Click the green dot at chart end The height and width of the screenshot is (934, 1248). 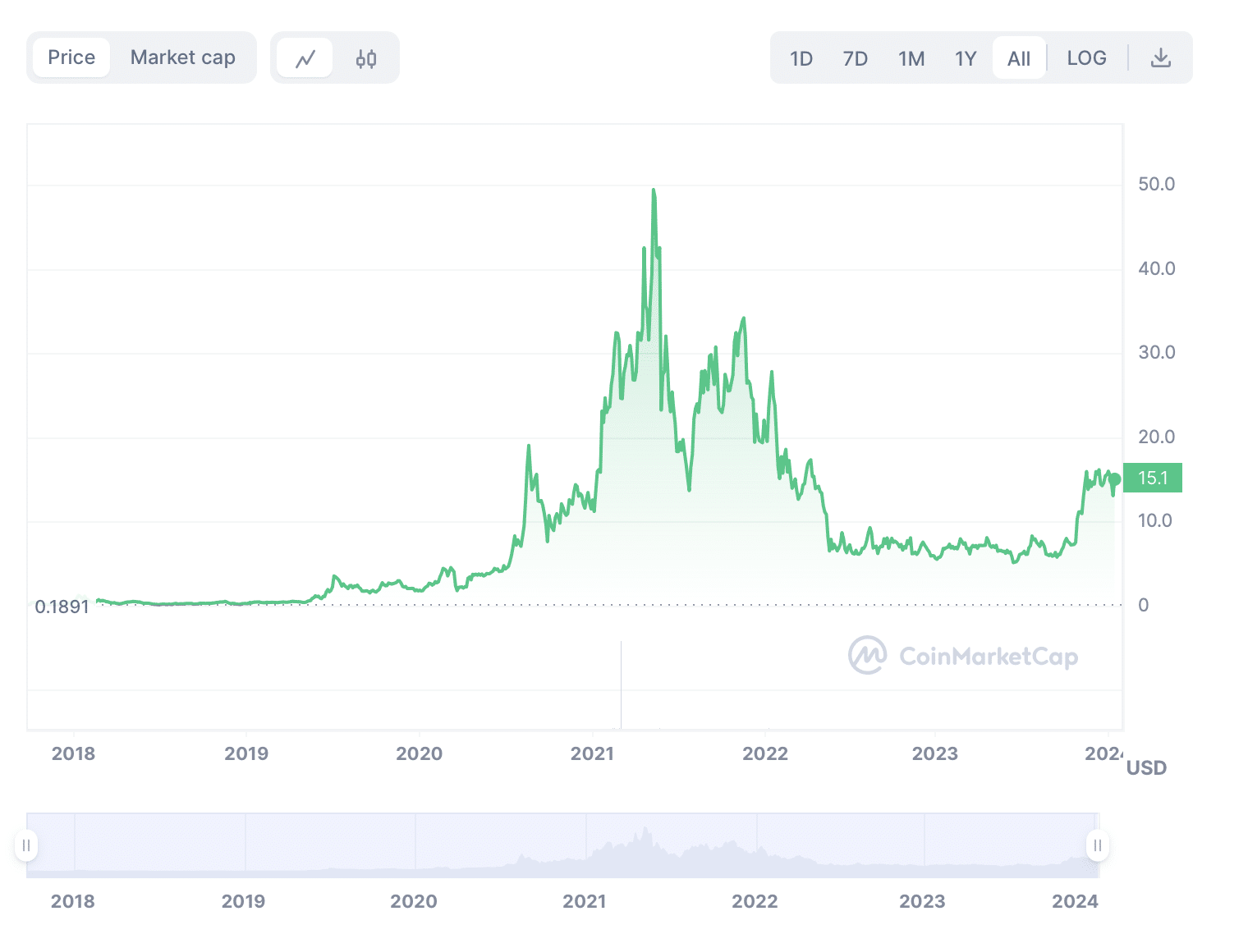tap(1114, 479)
